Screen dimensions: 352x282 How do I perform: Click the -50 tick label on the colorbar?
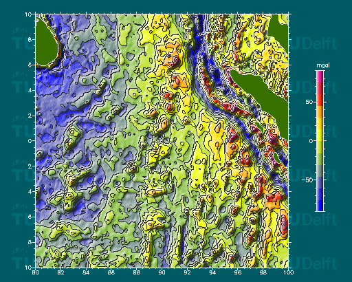(x=307, y=180)
